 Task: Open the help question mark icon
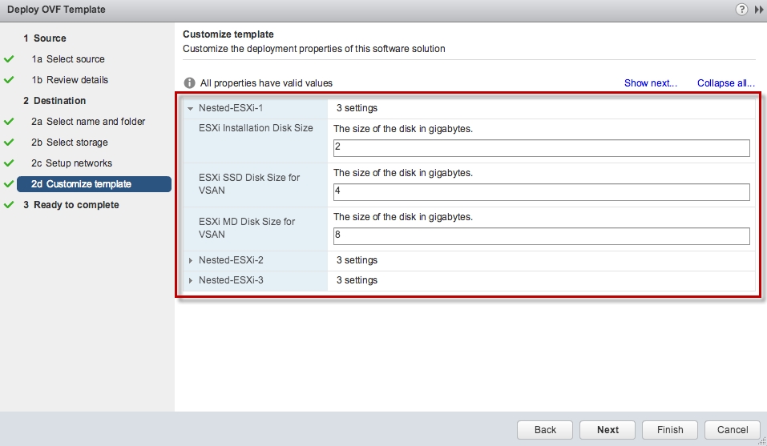(741, 10)
